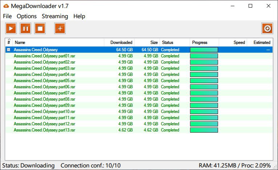
Task: Select Assassins.Creed.Odyssey.part01.rar row
Action: tap(44, 56)
